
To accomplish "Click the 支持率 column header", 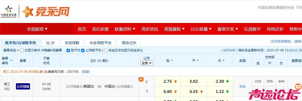I will click(x=270, y=57).
